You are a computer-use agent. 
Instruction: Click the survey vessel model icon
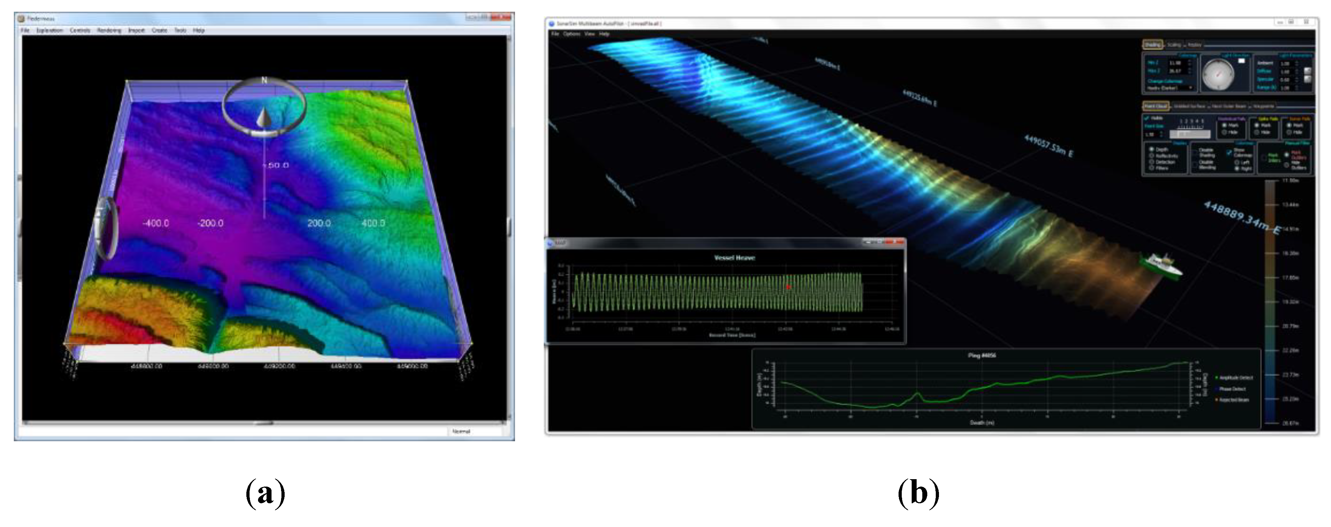tap(1164, 265)
